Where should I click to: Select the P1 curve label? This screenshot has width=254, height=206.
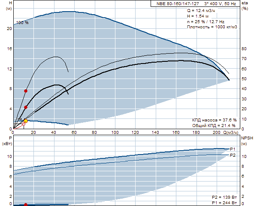click(x=233, y=149)
